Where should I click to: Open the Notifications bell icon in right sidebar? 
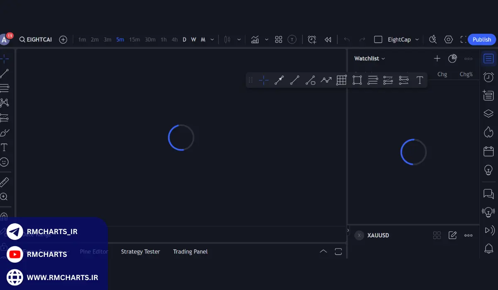[488, 248]
